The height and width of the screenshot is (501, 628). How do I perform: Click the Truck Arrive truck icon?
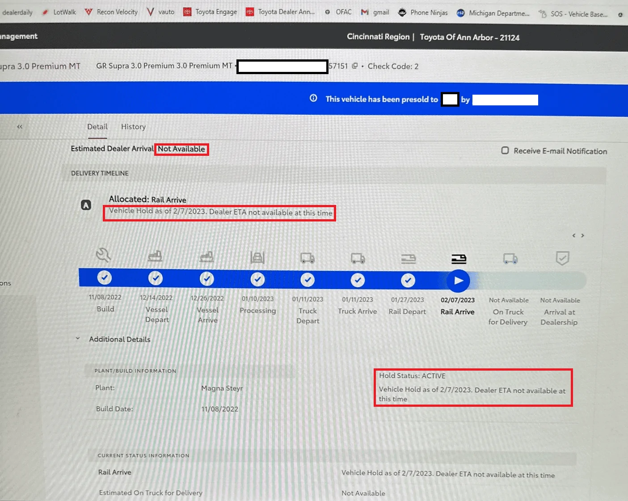pyautogui.click(x=358, y=258)
